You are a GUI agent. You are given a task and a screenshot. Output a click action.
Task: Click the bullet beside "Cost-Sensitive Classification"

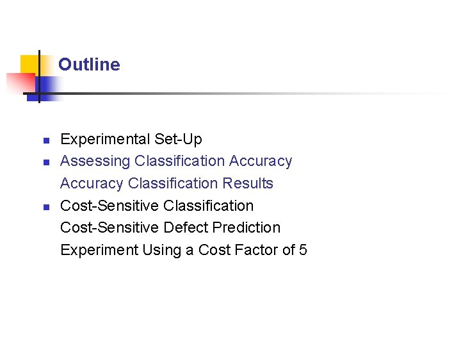tap(45, 206)
